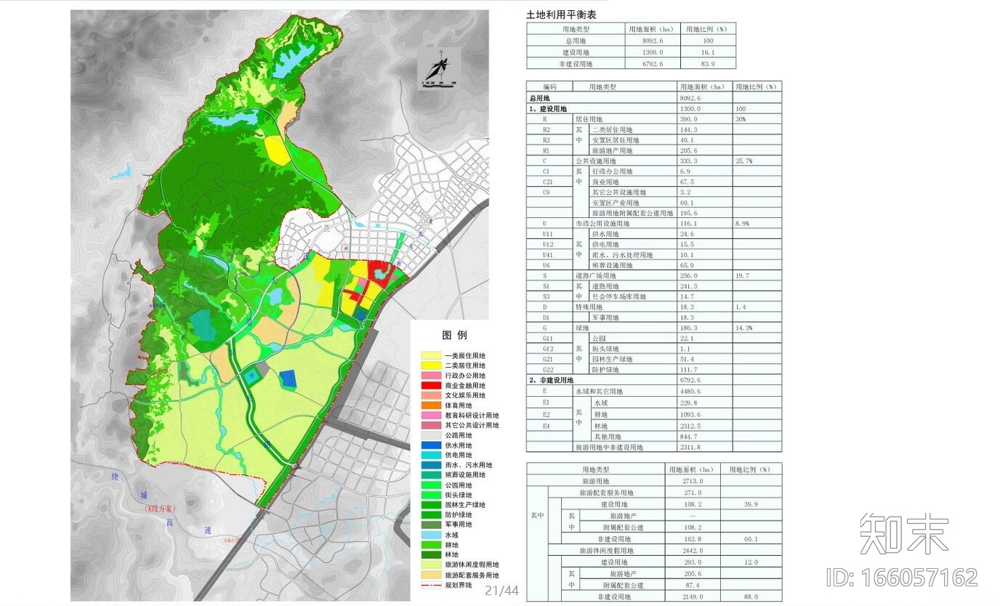The height and width of the screenshot is (606, 1000).
Task: Click the 公共设施用地 row label
Action: pos(595,161)
